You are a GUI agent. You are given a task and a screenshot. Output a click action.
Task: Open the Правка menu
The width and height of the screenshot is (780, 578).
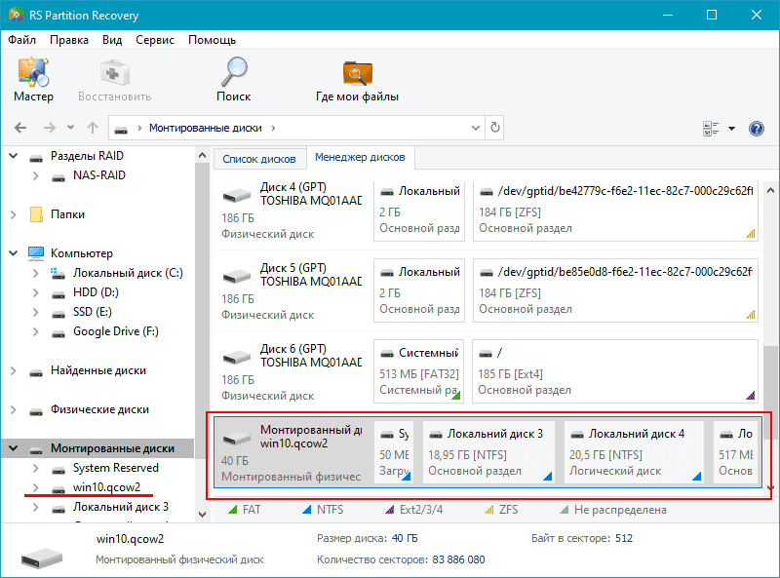pos(69,40)
